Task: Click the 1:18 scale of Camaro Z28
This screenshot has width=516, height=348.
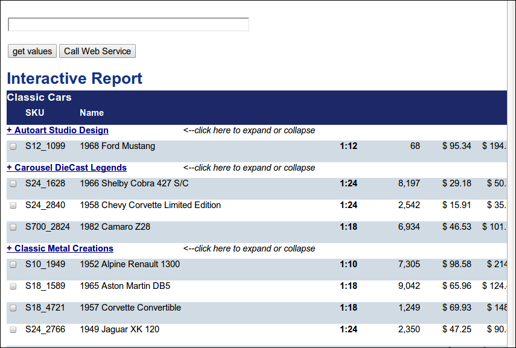Action: pos(348,227)
